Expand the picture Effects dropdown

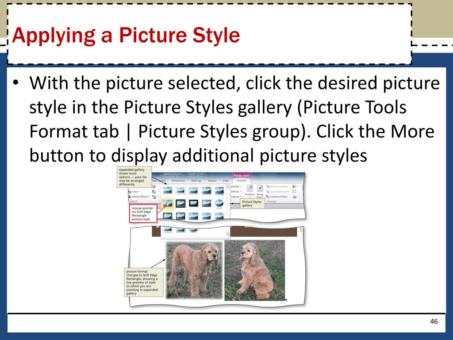[236, 191]
